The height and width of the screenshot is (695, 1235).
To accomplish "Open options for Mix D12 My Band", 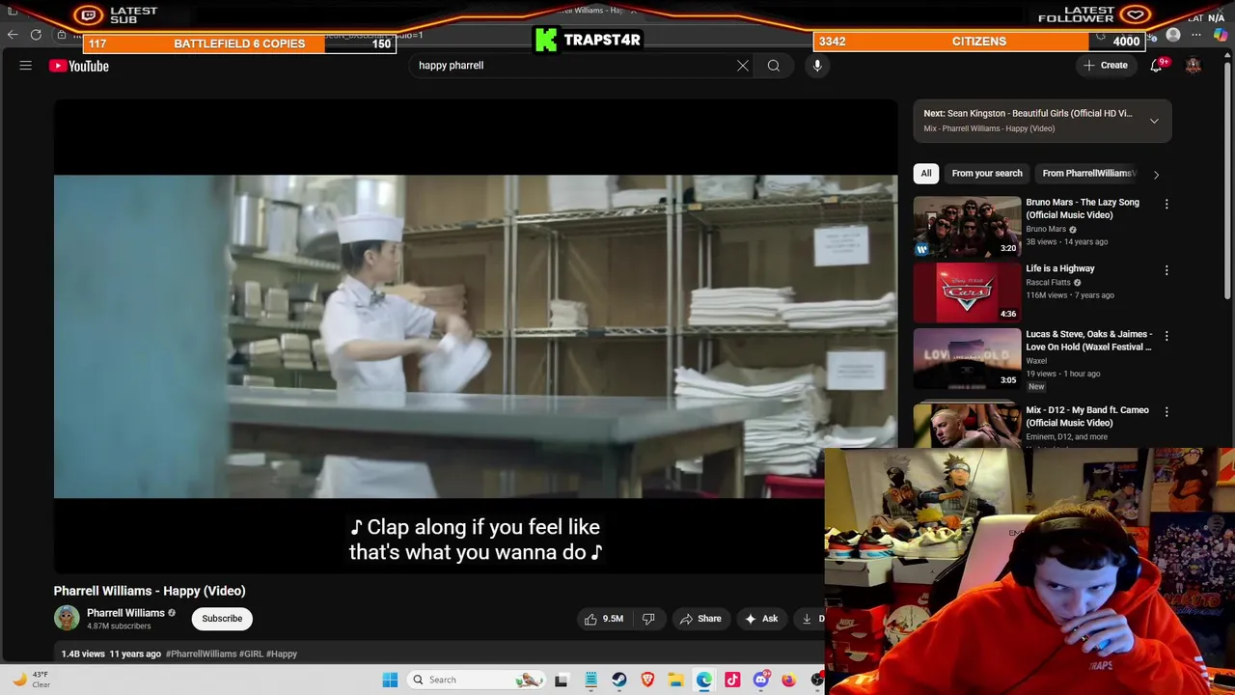I will coord(1166,411).
